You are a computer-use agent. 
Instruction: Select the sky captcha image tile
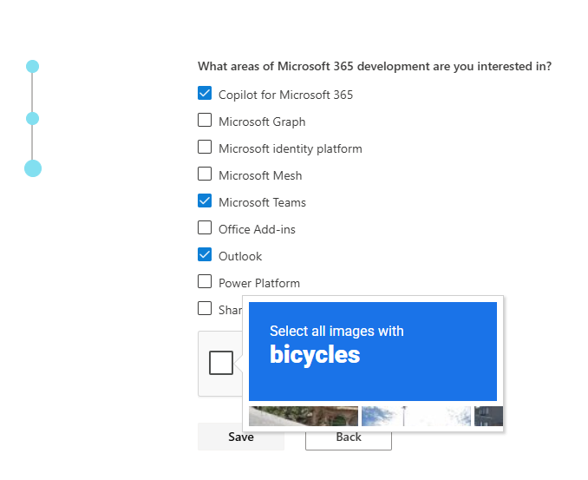(x=416, y=416)
